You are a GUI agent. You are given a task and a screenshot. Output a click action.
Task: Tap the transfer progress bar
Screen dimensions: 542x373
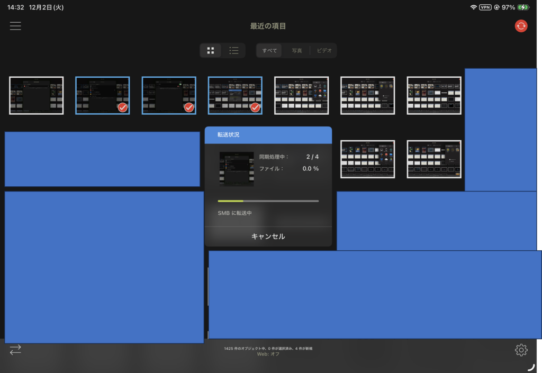click(268, 201)
